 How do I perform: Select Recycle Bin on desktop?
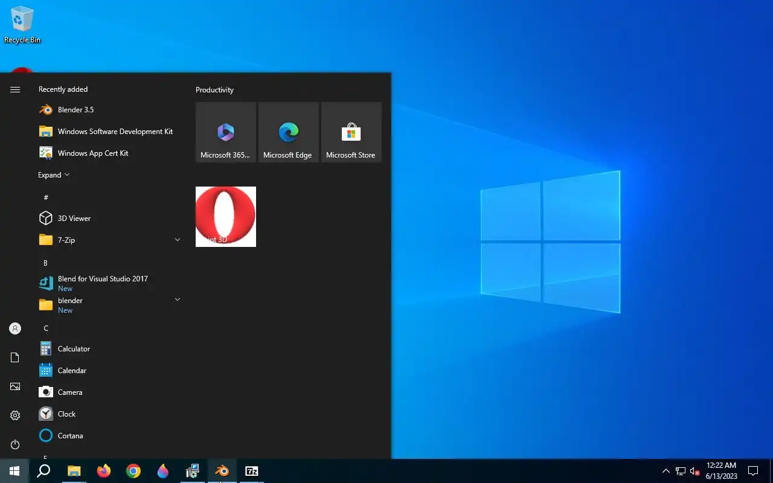[22, 25]
